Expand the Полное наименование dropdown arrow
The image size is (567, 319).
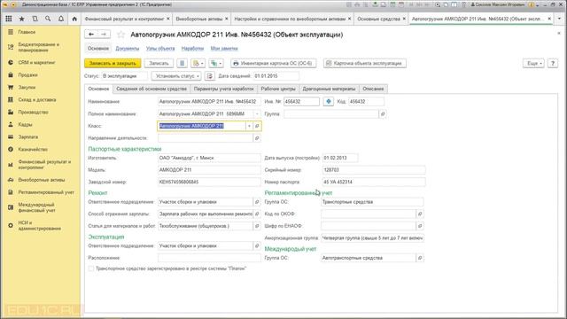[x=257, y=114]
